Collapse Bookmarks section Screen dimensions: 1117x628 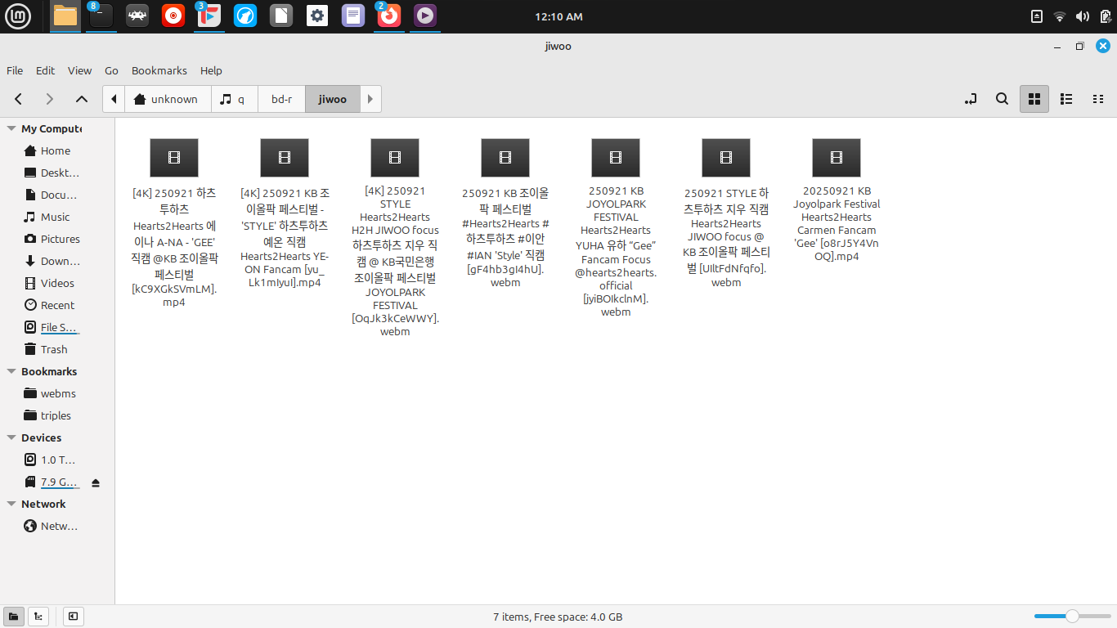coord(11,371)
